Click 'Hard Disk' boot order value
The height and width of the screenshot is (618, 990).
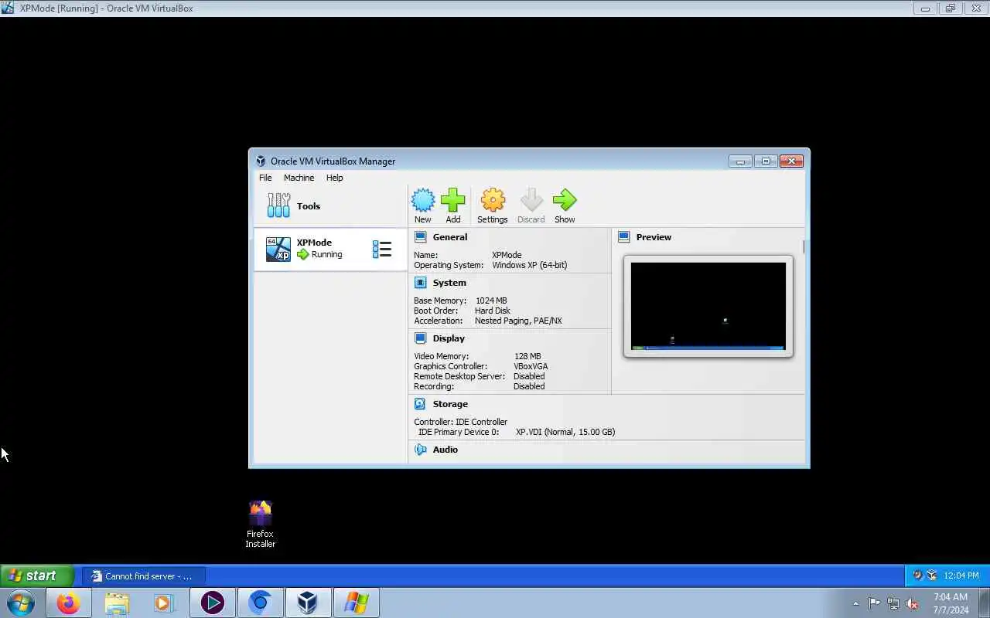[x=493, y=311]
